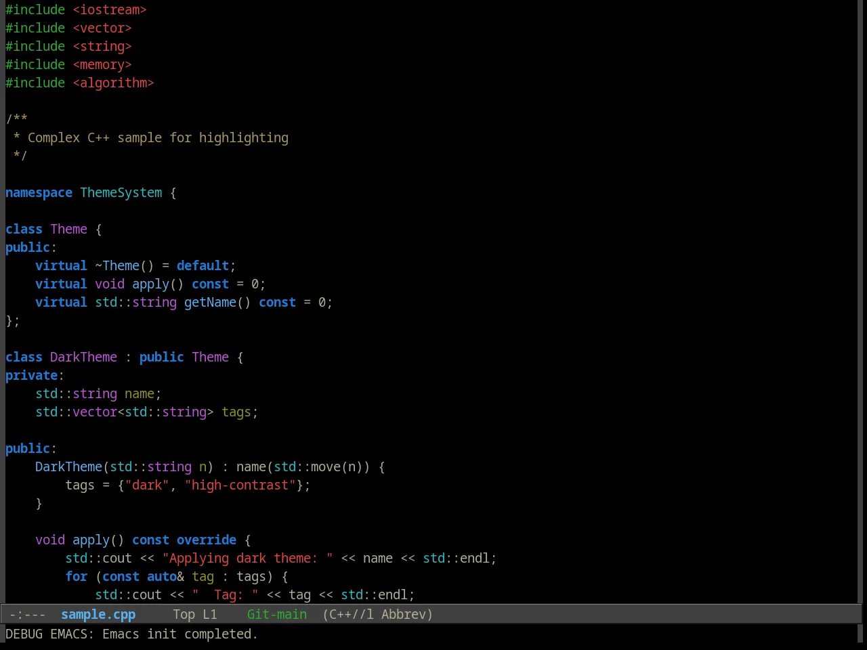Click the 'default' keyword
The width and height of the screenshot is (867, 650).
(x=203, y=265)
